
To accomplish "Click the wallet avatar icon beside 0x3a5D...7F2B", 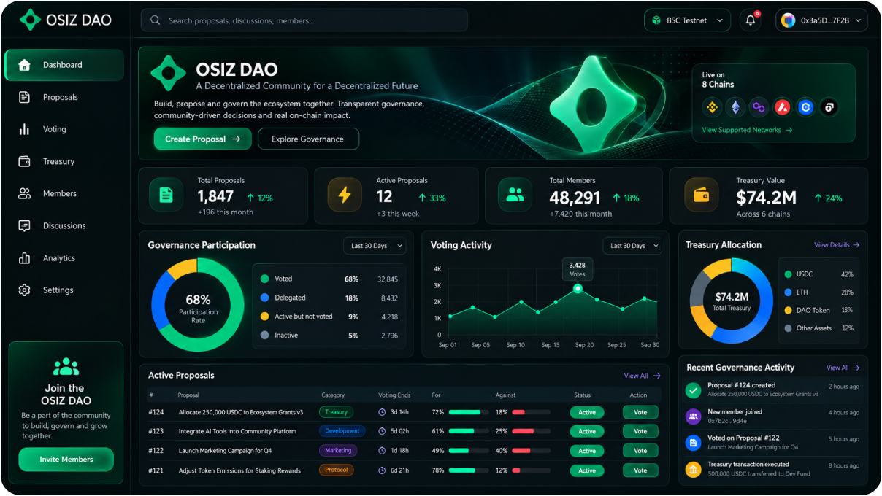I will (788, 20).
